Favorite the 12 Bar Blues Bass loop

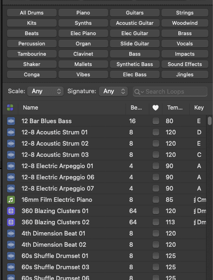156,121
